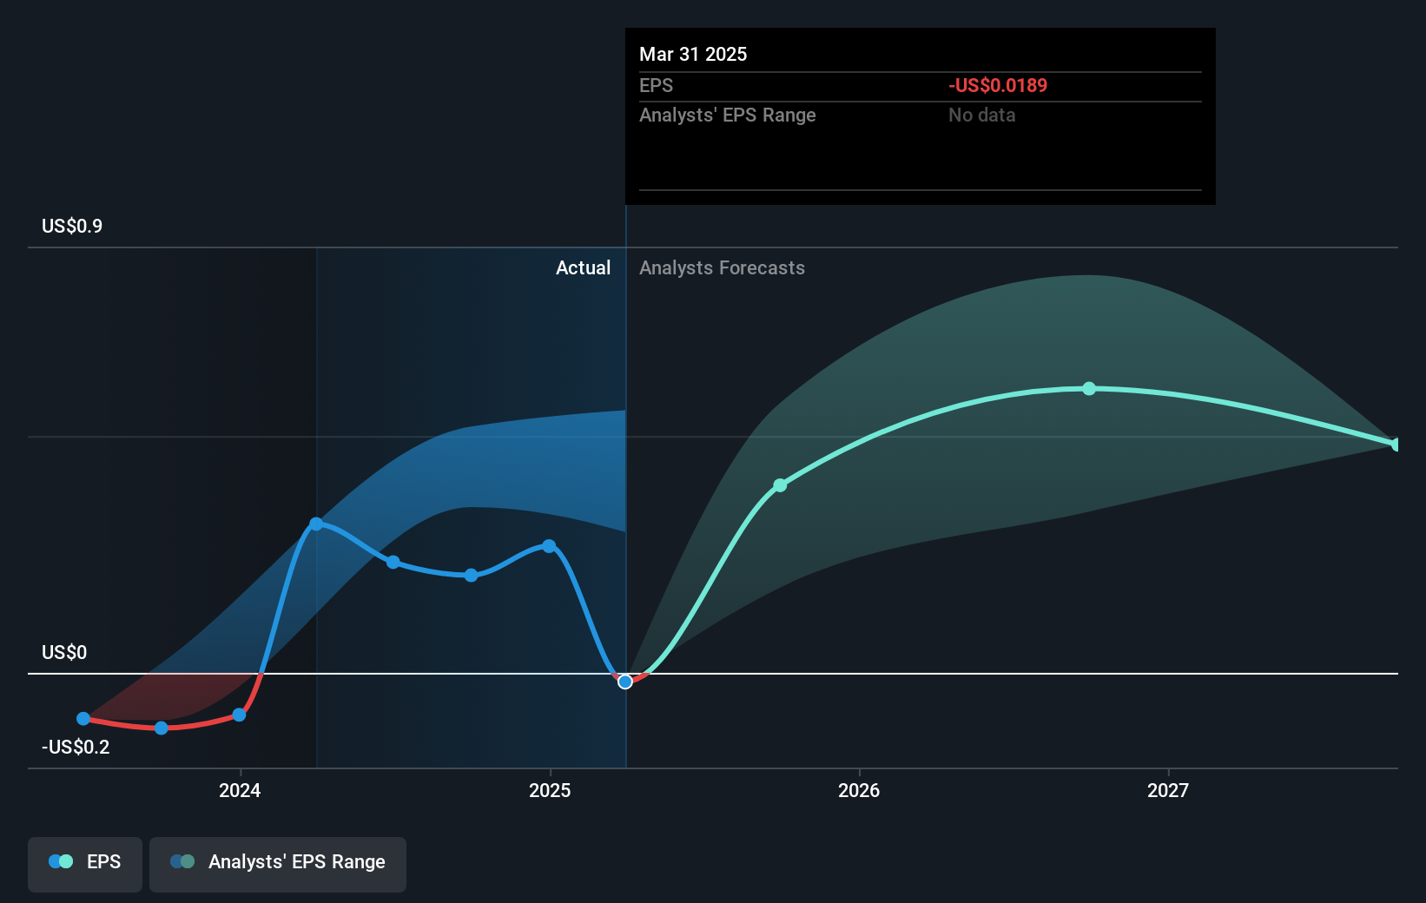Click the 2024 x-axis label
This screenshot has width=1426, height=903.
[240, 790]
